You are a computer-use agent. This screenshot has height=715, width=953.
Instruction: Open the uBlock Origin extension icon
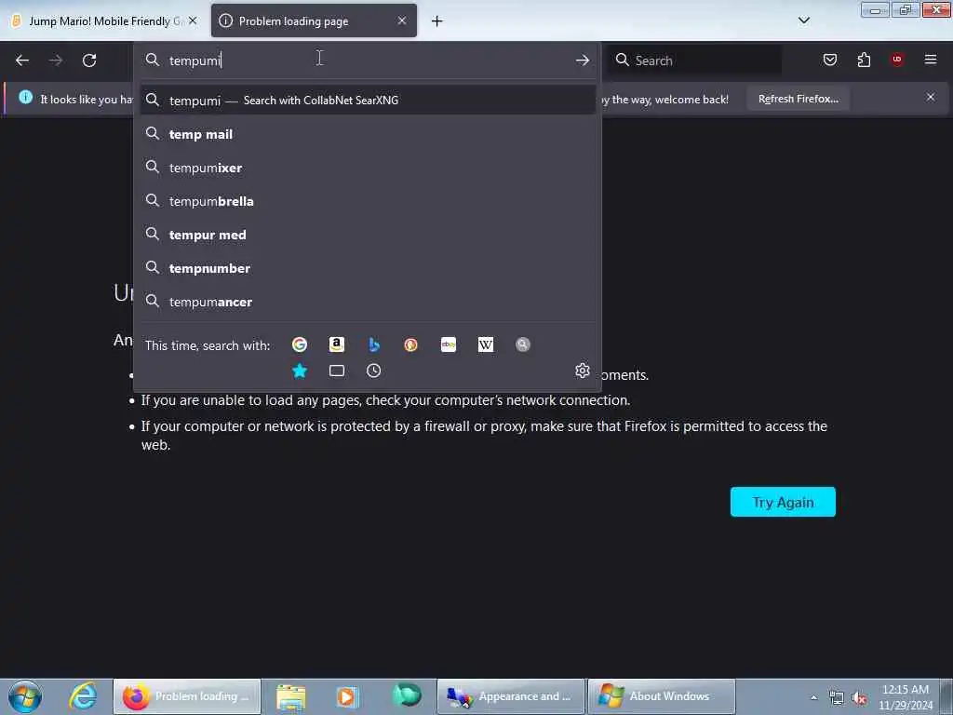(x=897, y=60)
